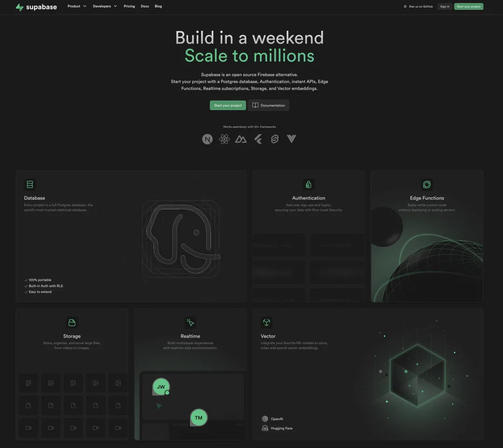Click the JW user avatar
The width and height of the screenshot is (503, 448).
(161, 386)
